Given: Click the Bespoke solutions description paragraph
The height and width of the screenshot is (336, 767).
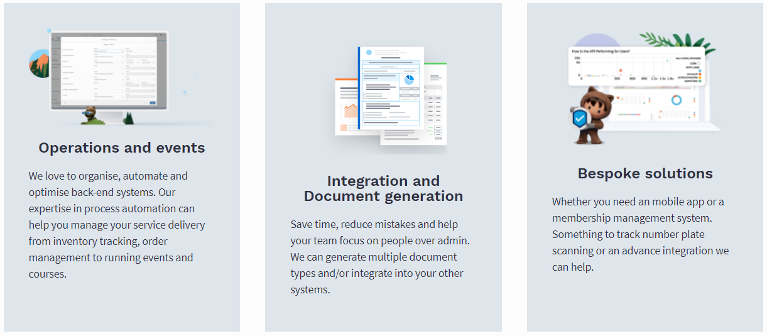Looking at the screenshot, I should 639,234.
